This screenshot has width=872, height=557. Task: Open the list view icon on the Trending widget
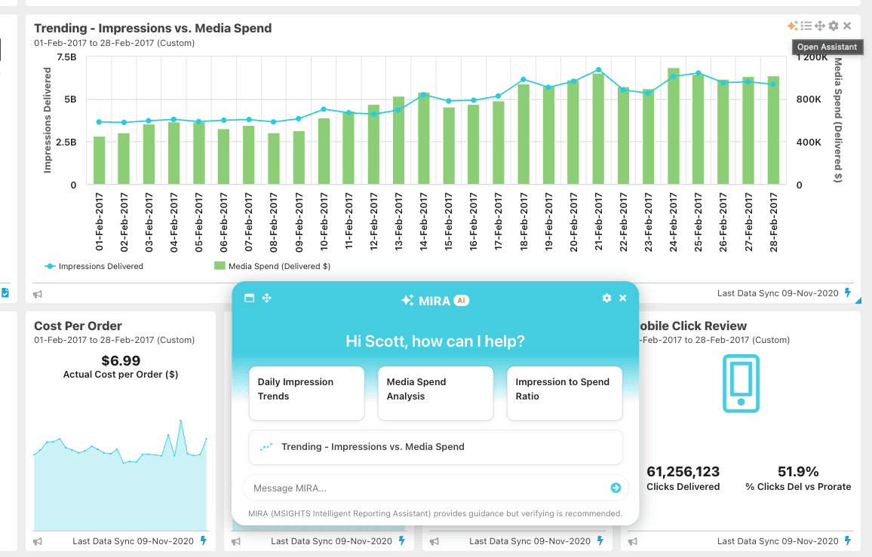tap(806, 25)
